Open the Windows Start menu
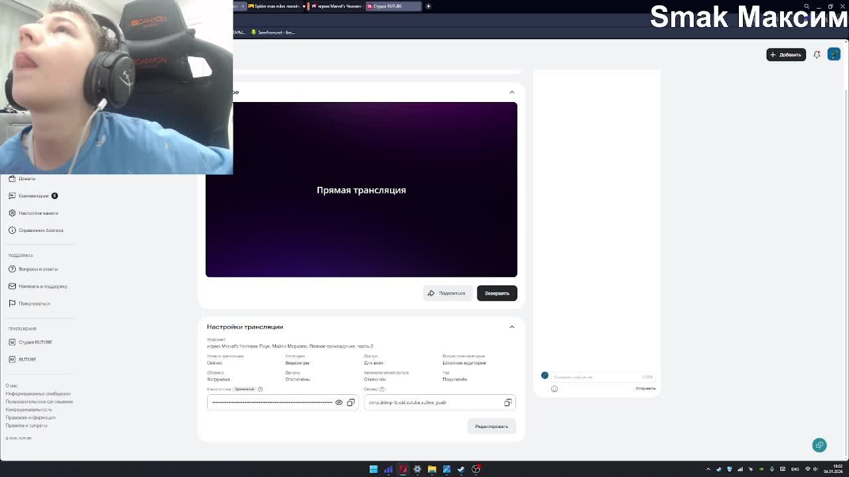 pyautogui.click(x=373, y=469)
